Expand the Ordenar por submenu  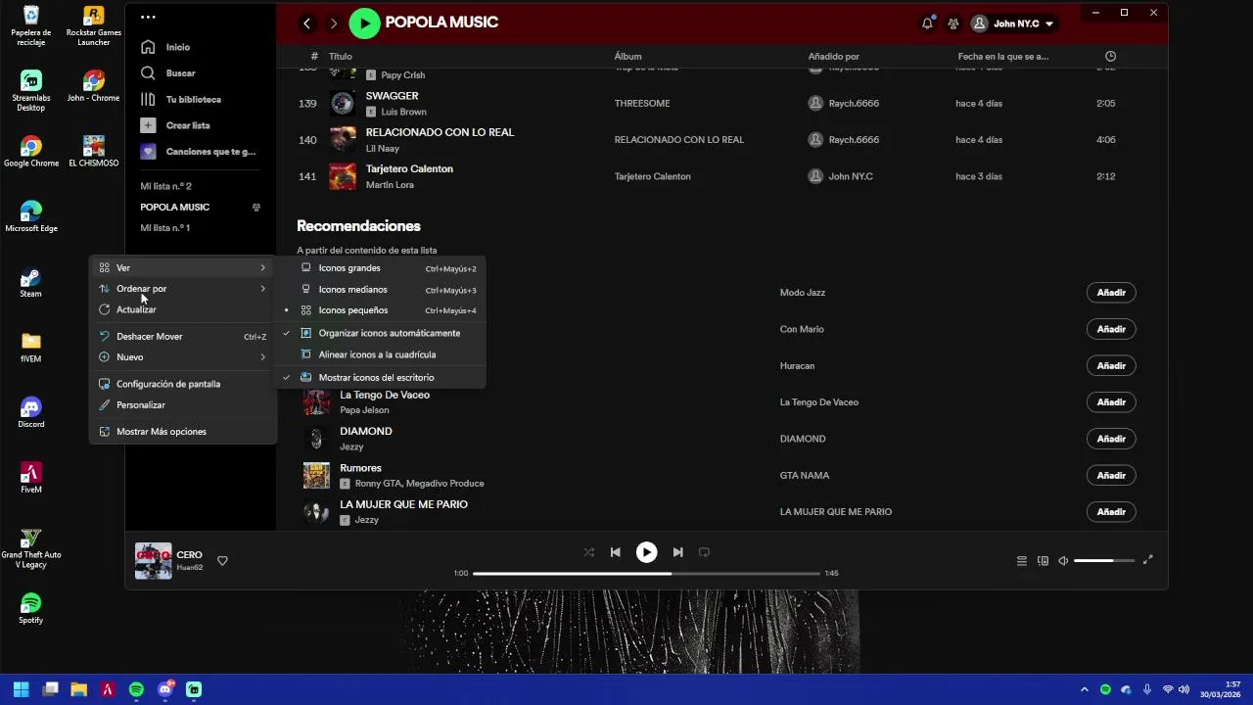183,289
